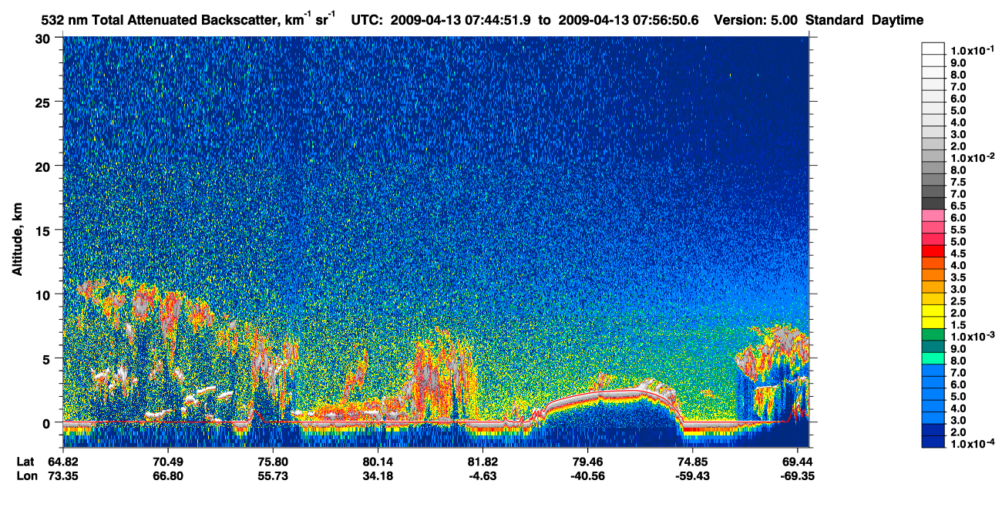Click the colorbar label 6.5
The width and height of the screenshot is (1002, 514).
pyautogui.click(x=957, y=206)
